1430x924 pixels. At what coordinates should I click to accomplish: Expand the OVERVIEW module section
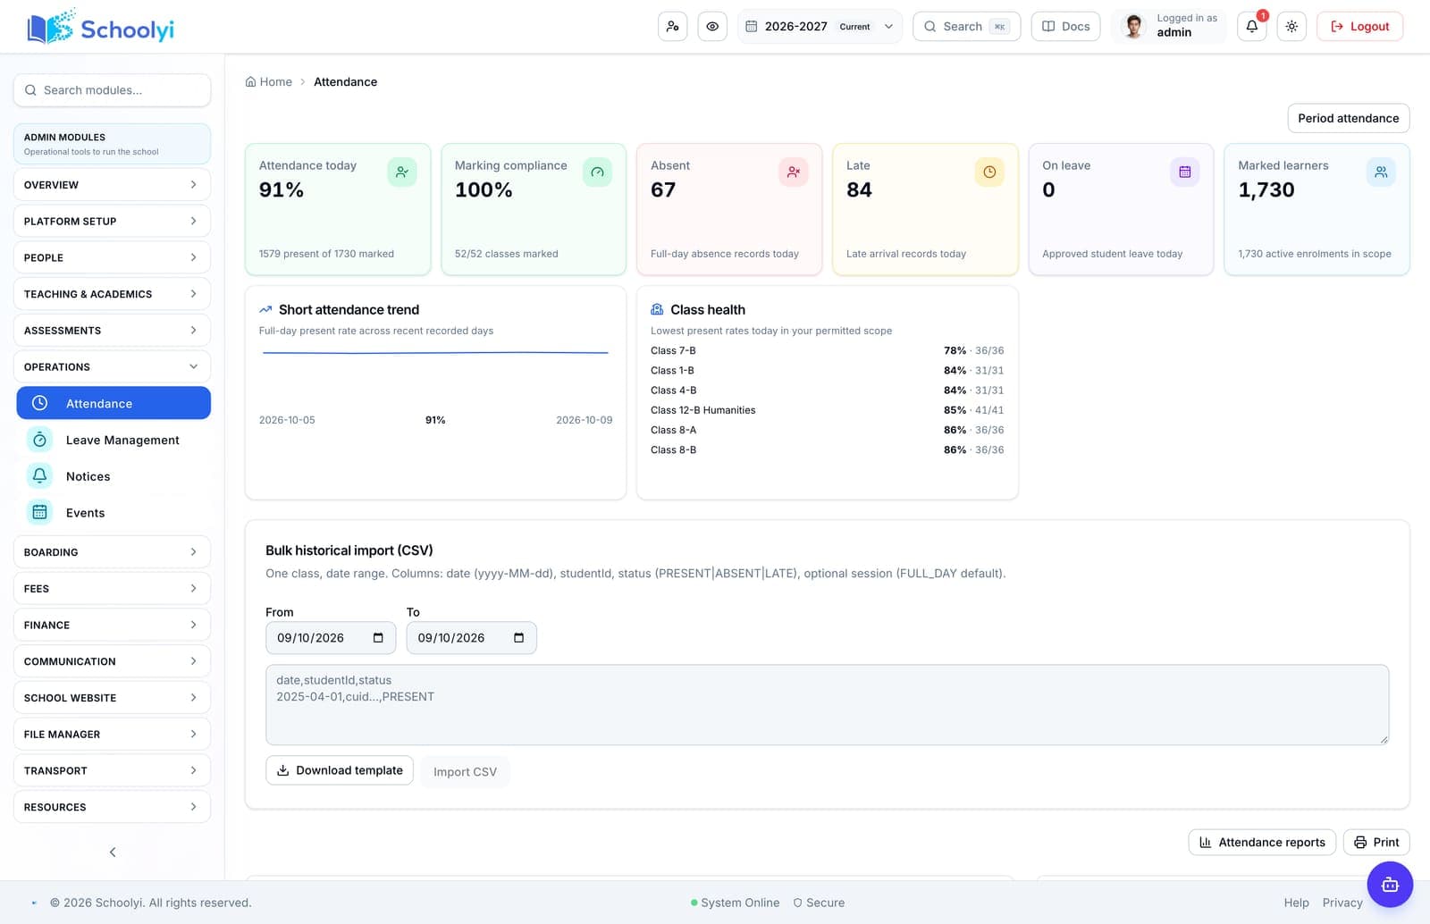tap(112, 185)
